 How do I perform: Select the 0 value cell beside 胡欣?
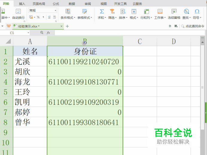click(85, 72)
